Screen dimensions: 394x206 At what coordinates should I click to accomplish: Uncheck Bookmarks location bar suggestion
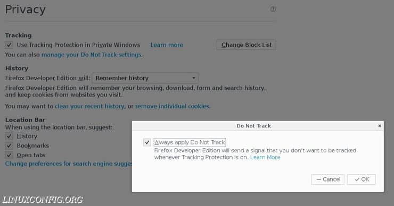pos(9,145)
